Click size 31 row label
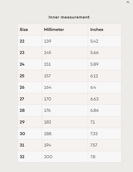 (x=22, y=145)
